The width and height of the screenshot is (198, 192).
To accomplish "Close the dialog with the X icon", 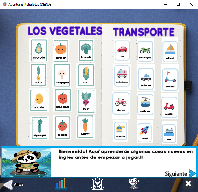I will coord(188,184).
